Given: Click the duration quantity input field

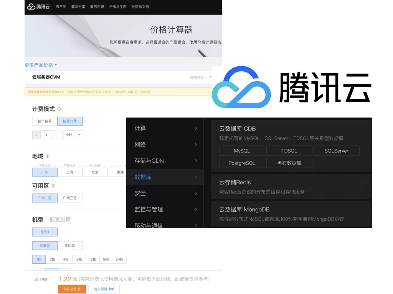Looking at the screenshot, I should [x=46, y=135].
